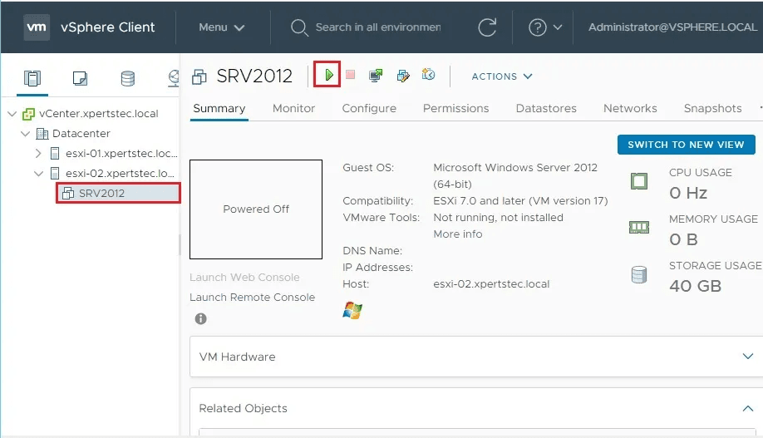The height and width of the screenshot is (438, 763).
Task: Click the red Power Off stop icon
Action: point(350,75)
